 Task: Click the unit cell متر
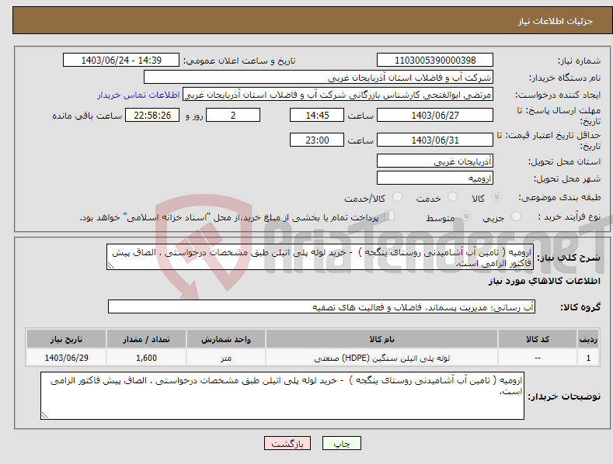click(x=226, y=358)
